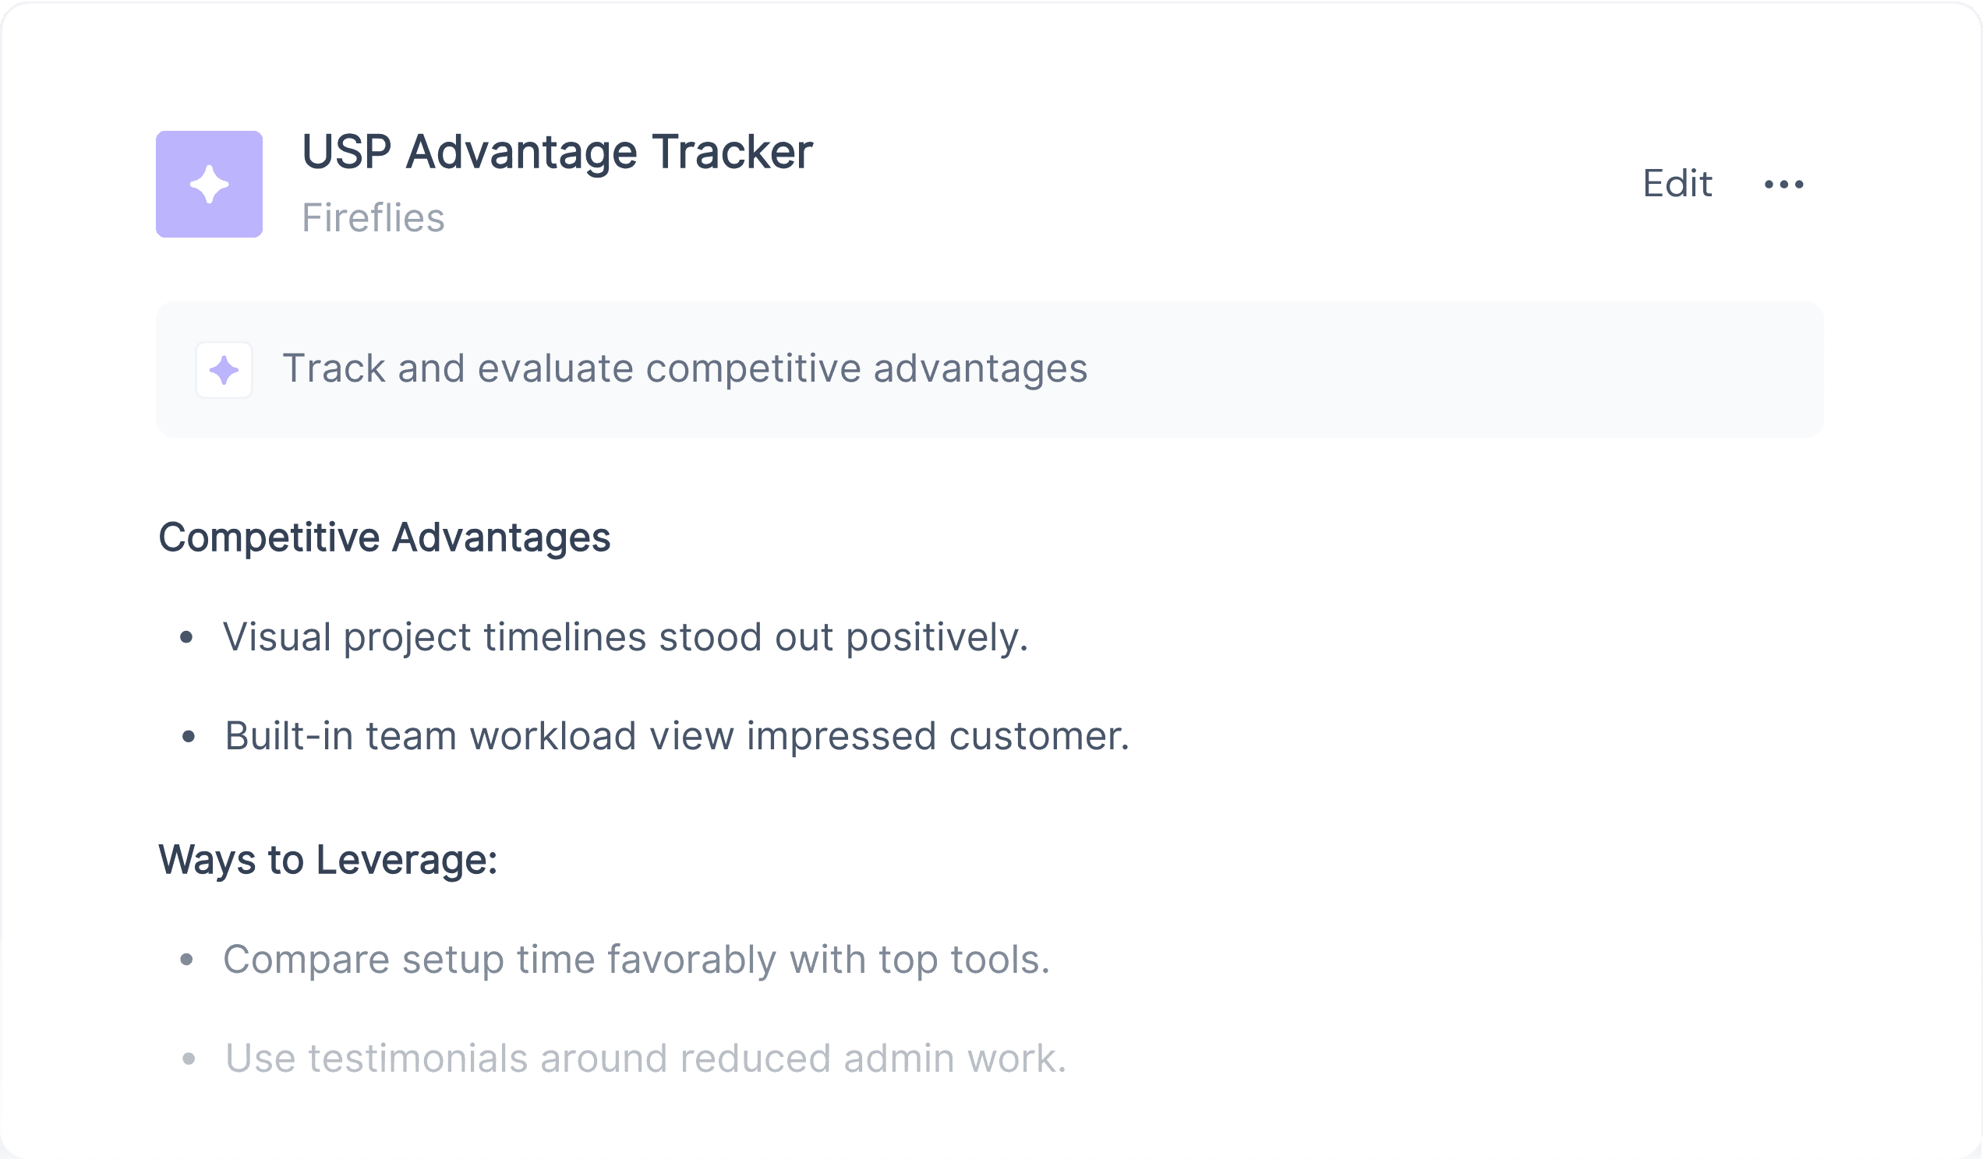Select the Competitive Advantages heading
Image resolution: width=1983 pixels, height=1159 pixels.
pyautogui.click(x=384, y=537)
